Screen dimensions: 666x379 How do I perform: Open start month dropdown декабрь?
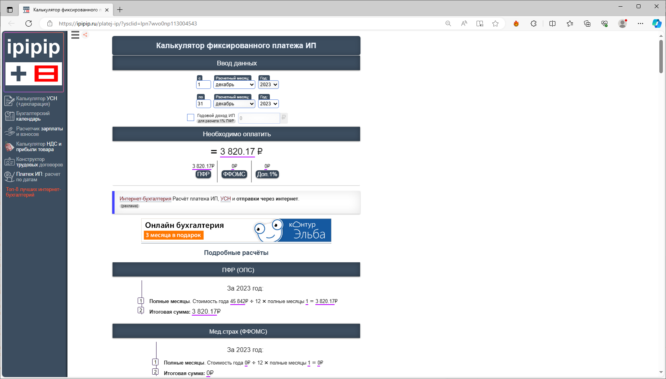234,85
